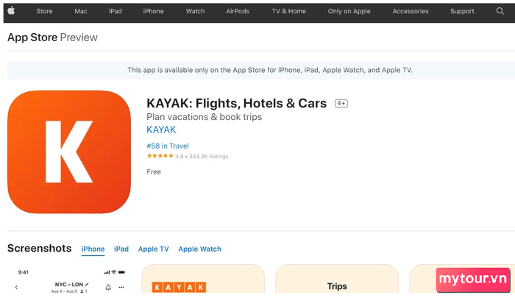The height and width of the screenshot is (298, 515).
Task: Switch to the iPad screenshots tab
Action: coord(121,249)
